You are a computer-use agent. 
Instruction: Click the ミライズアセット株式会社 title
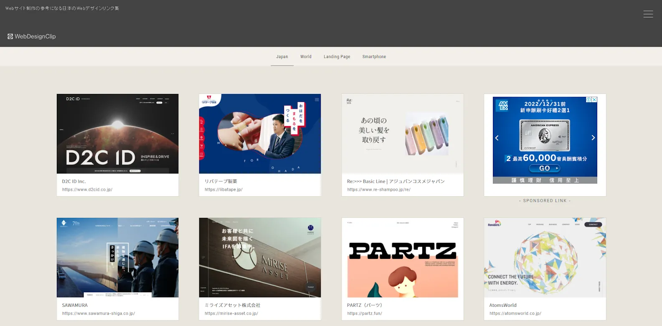coord(233,306)
